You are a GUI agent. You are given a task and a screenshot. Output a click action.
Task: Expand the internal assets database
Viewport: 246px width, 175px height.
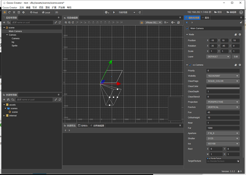click(x=4, y=116)
